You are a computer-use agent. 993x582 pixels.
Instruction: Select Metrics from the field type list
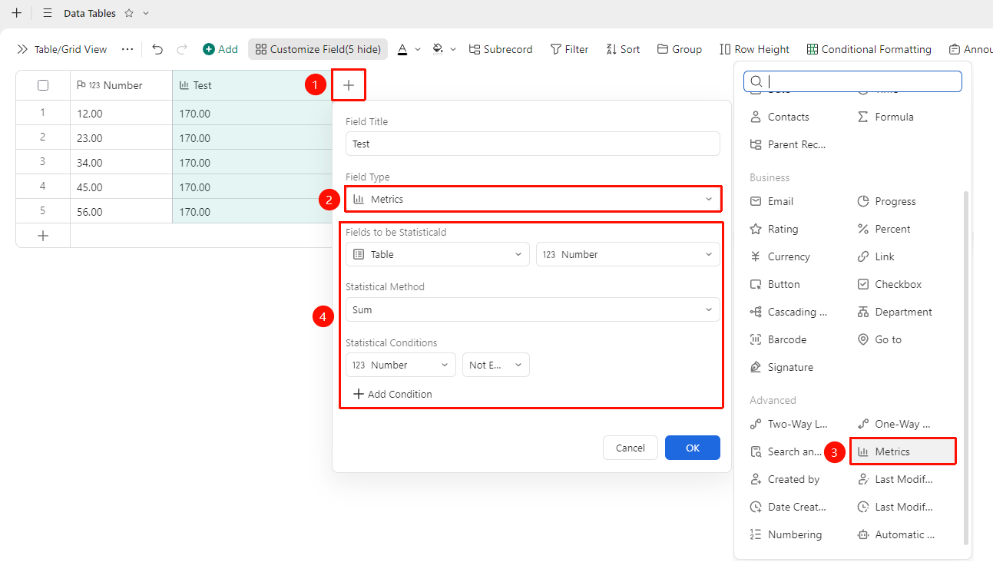click(903, 451)
